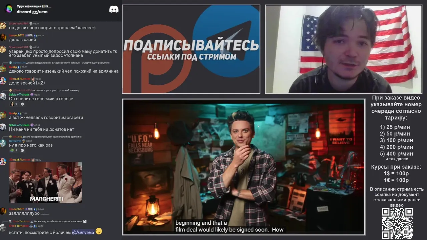The height and width of the screenshot is (240, 427).
Task: Click the 'ПОДПИСЫВАЙТЕСЬ' banner text
Action: click(191, 45)
